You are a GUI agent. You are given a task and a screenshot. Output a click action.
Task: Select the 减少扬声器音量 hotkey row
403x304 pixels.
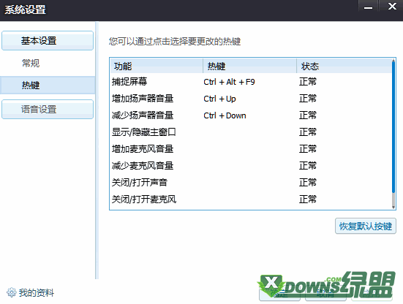(251, 115)
